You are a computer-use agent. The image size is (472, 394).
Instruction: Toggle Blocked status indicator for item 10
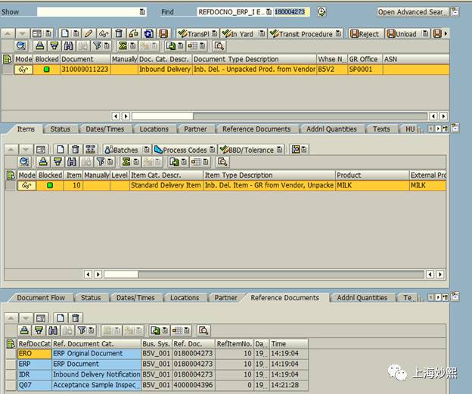(50, 185)
